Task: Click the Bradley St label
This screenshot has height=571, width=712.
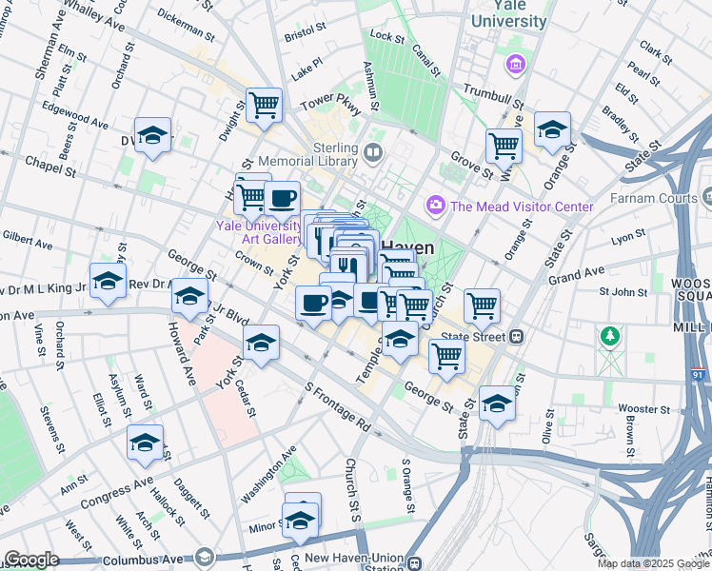Action: pyautogui.click(x=621, y=125)
